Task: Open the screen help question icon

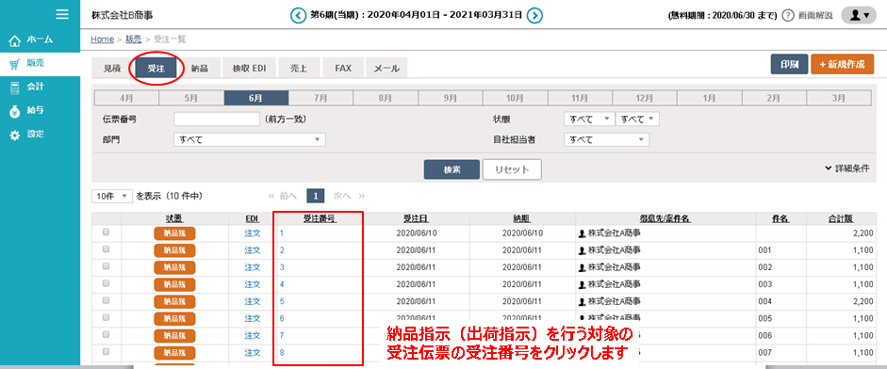Action: (x=788, y=16)
